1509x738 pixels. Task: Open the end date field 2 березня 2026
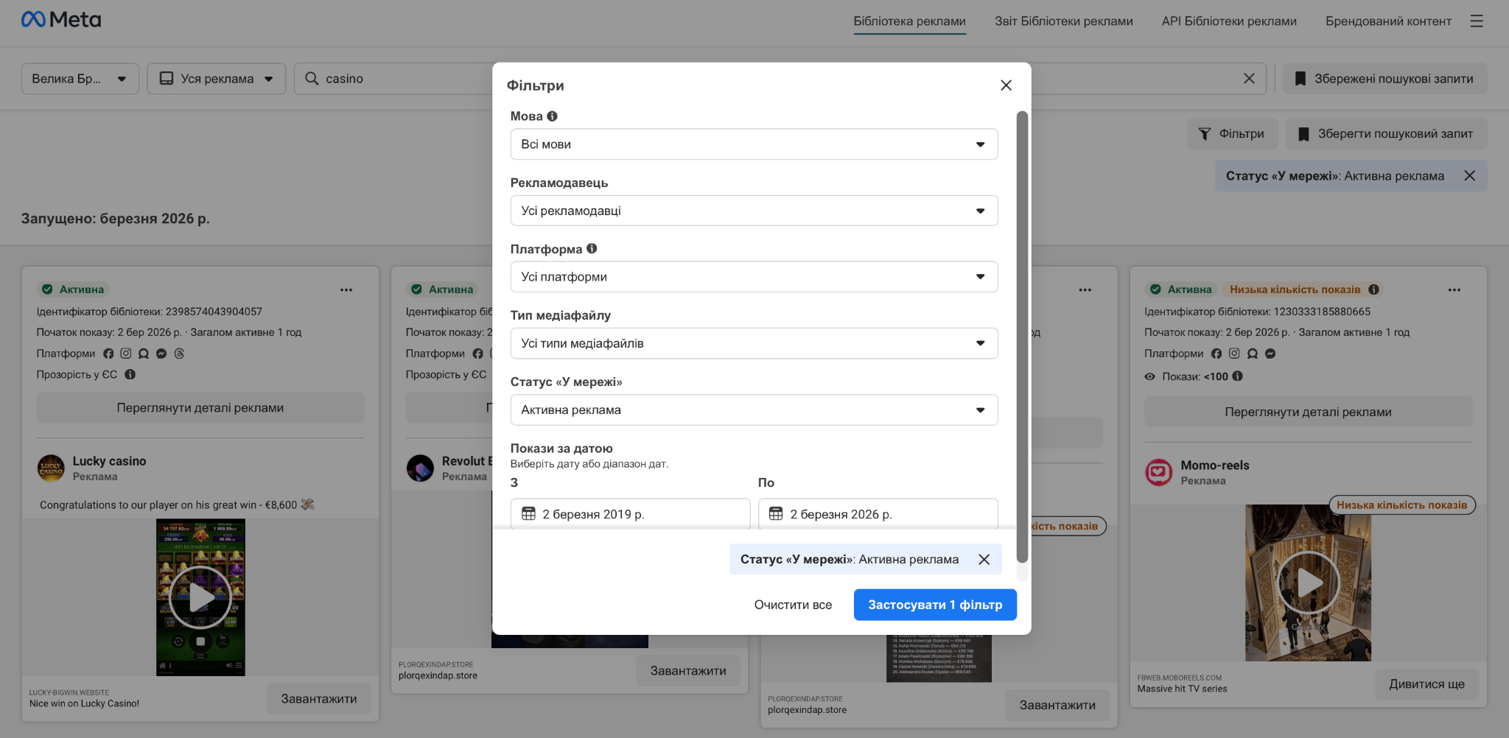tap(878, 514)
